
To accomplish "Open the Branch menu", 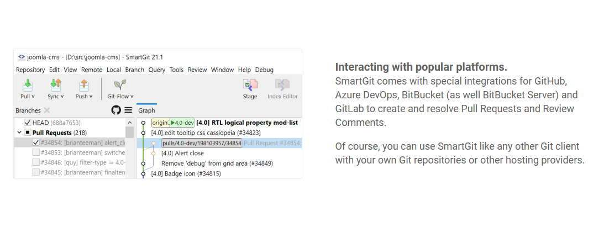I will point(134,70).
